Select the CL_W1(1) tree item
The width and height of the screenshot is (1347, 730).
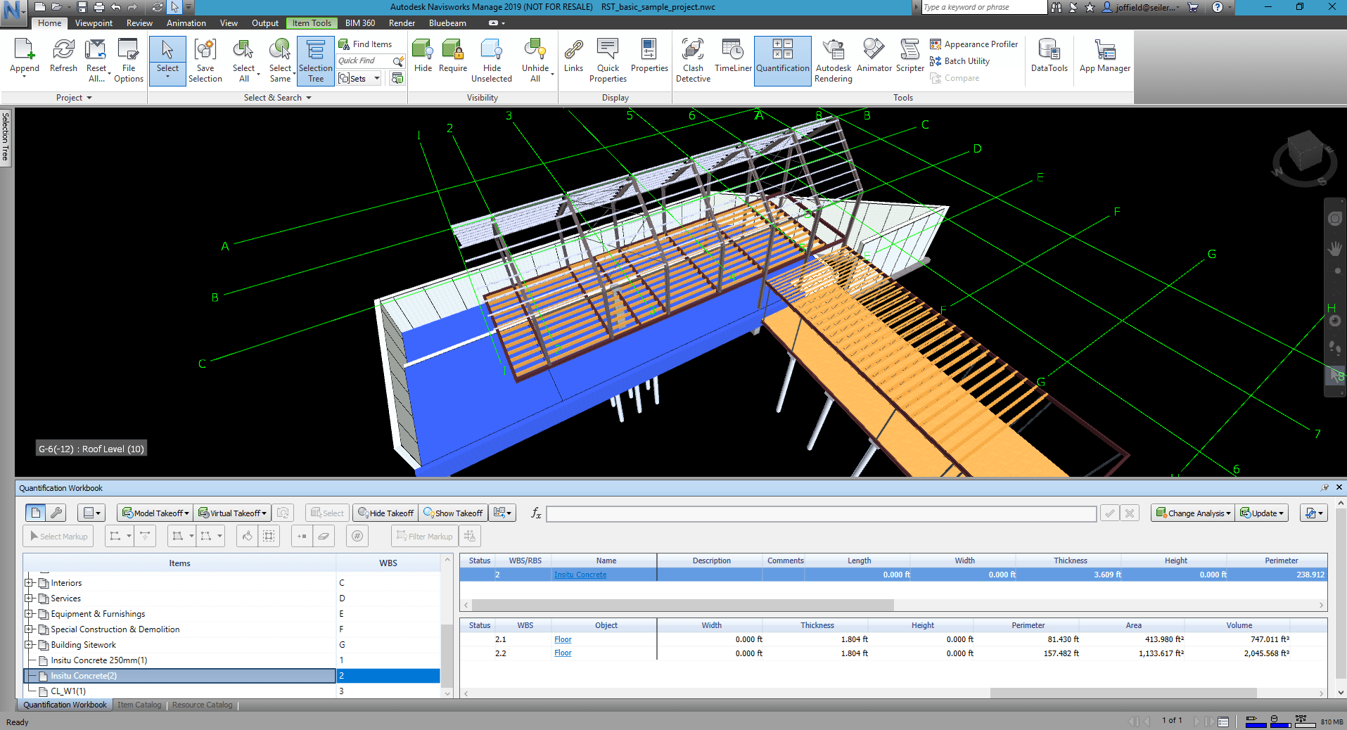tap(68, 691)
